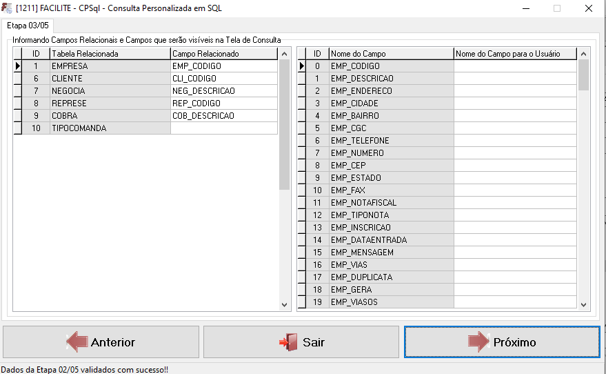Click left grid scroll-up arrow
606x374 pixels.
click(x=285, y=54)
